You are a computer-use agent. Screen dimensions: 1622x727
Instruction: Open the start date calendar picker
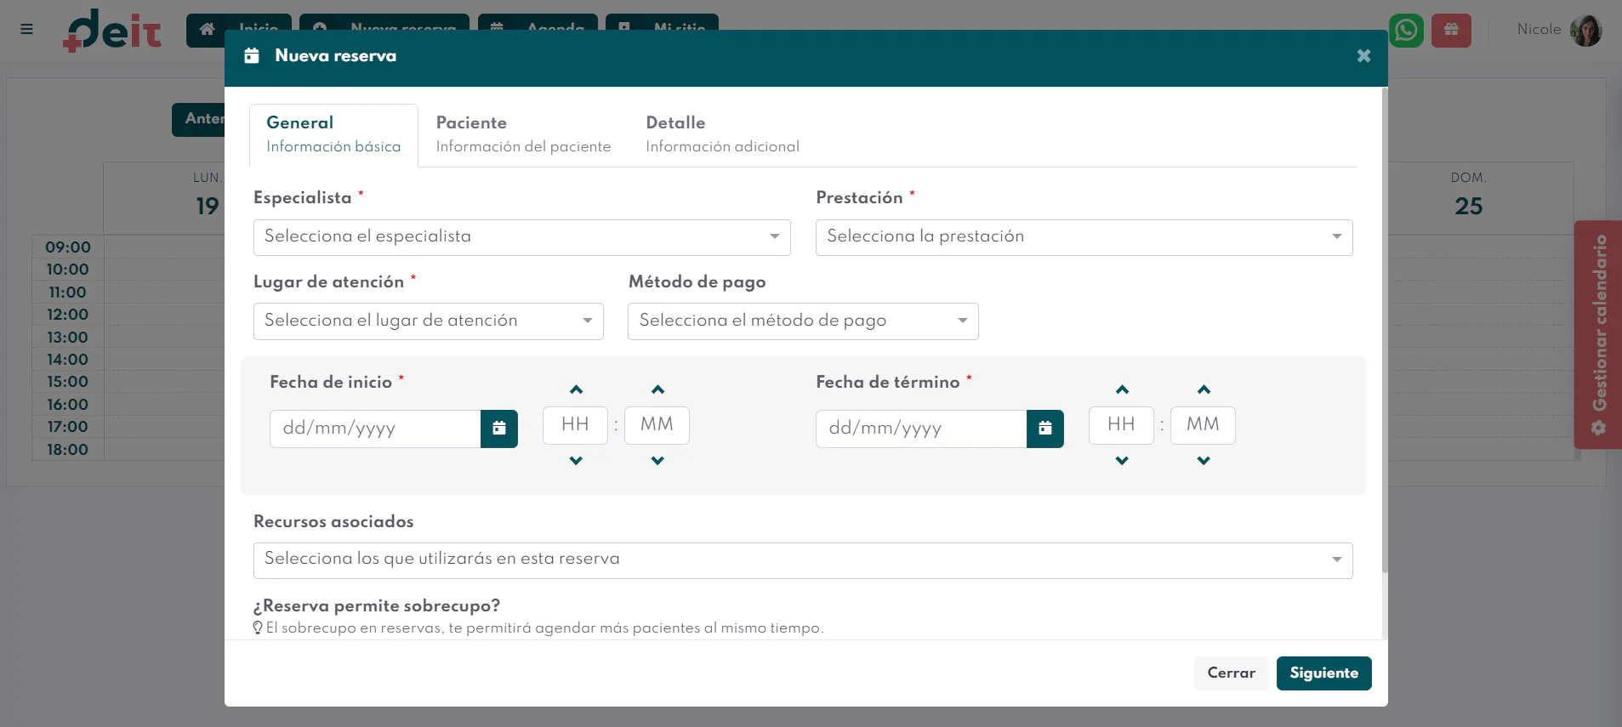tap(499, 429)
